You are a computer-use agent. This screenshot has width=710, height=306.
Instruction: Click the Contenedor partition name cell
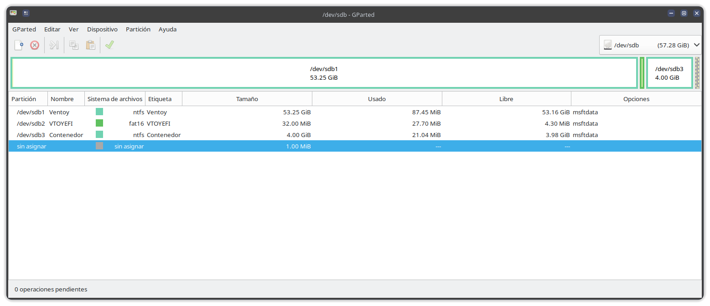click(66, 135)
